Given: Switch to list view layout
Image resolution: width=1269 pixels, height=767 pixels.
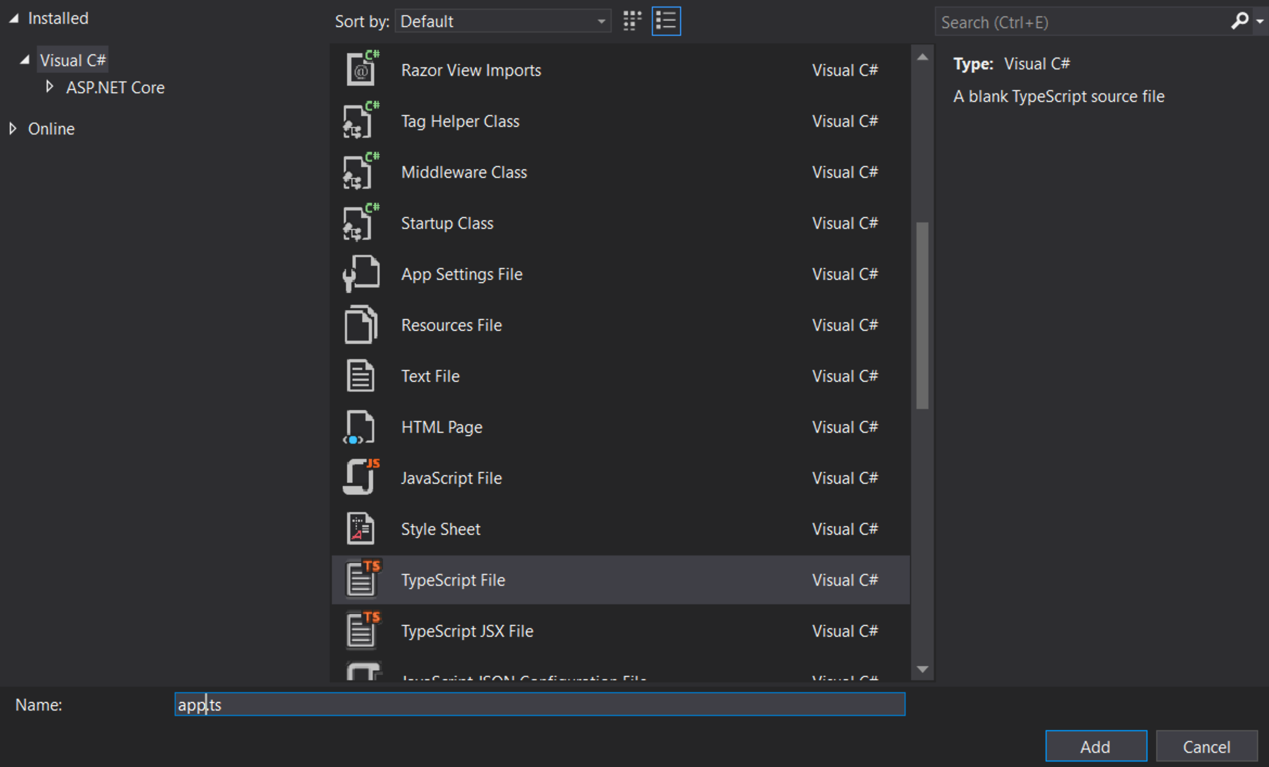Looking at the screenshot, I should 666,22.
